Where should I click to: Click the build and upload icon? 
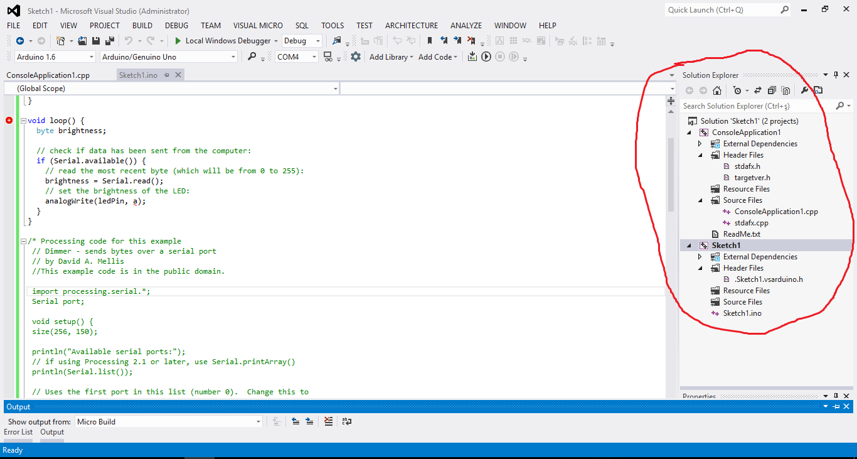point(472,57)
